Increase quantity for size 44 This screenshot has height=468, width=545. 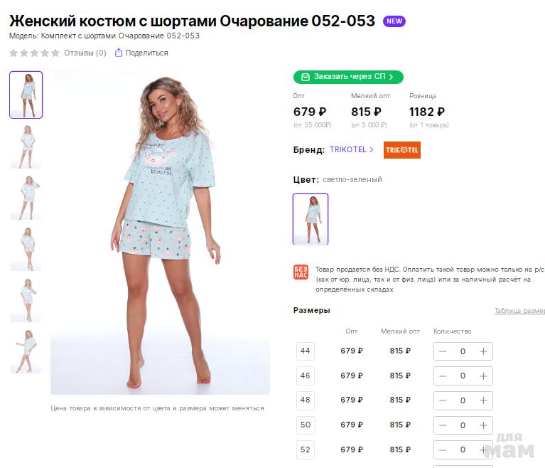coord(483,351)
